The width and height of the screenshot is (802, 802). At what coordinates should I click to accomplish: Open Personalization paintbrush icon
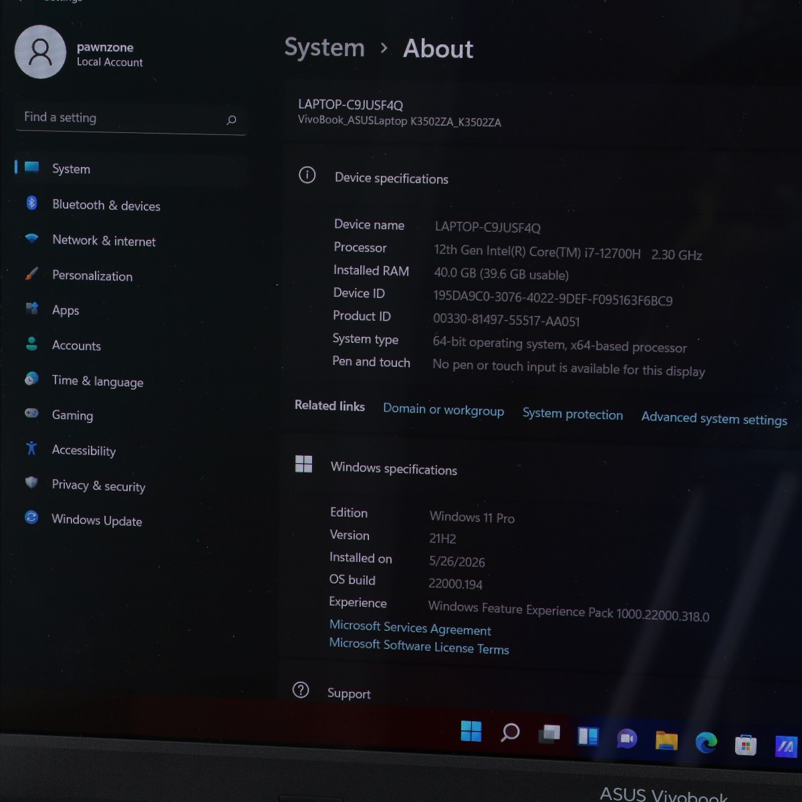pos(31,274)
